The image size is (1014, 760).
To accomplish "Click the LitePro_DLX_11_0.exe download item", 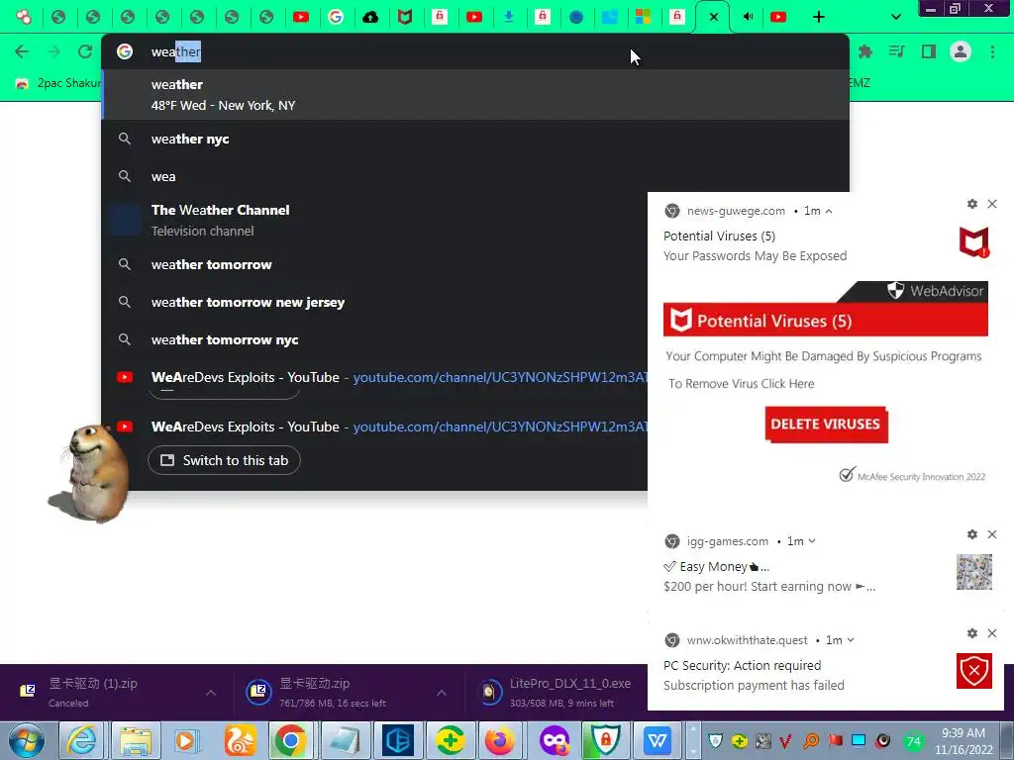I will [558, 692].
